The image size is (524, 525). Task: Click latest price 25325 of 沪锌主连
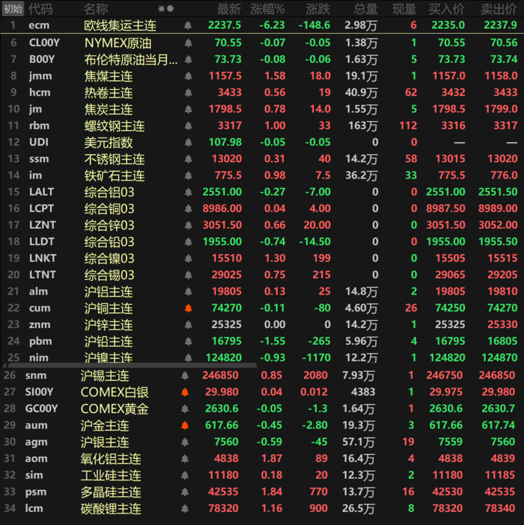[x=227, y=325]
